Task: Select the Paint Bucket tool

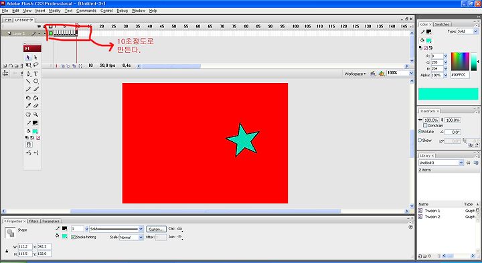Action: pyautogui.click(x=35, y=98)
